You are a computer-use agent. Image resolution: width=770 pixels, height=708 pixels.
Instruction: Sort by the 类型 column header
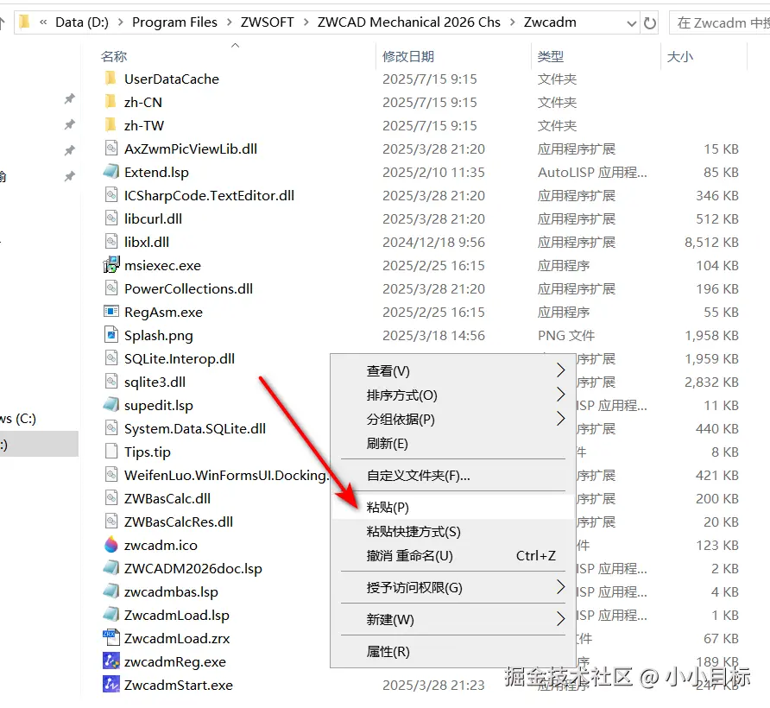(551, 56)
